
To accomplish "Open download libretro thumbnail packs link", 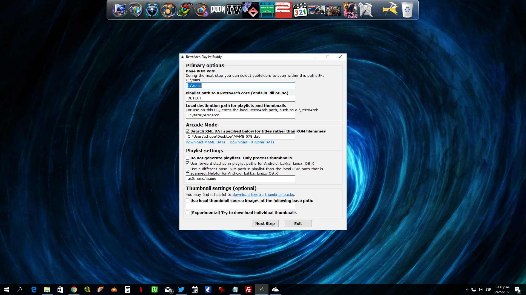I will tap(263, 195).
